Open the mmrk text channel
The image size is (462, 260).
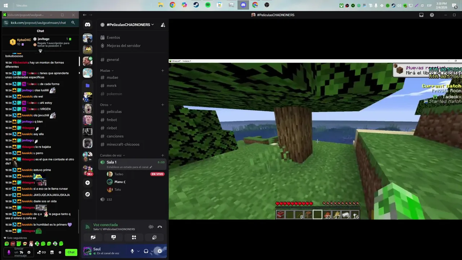click(x=132, y=86)
